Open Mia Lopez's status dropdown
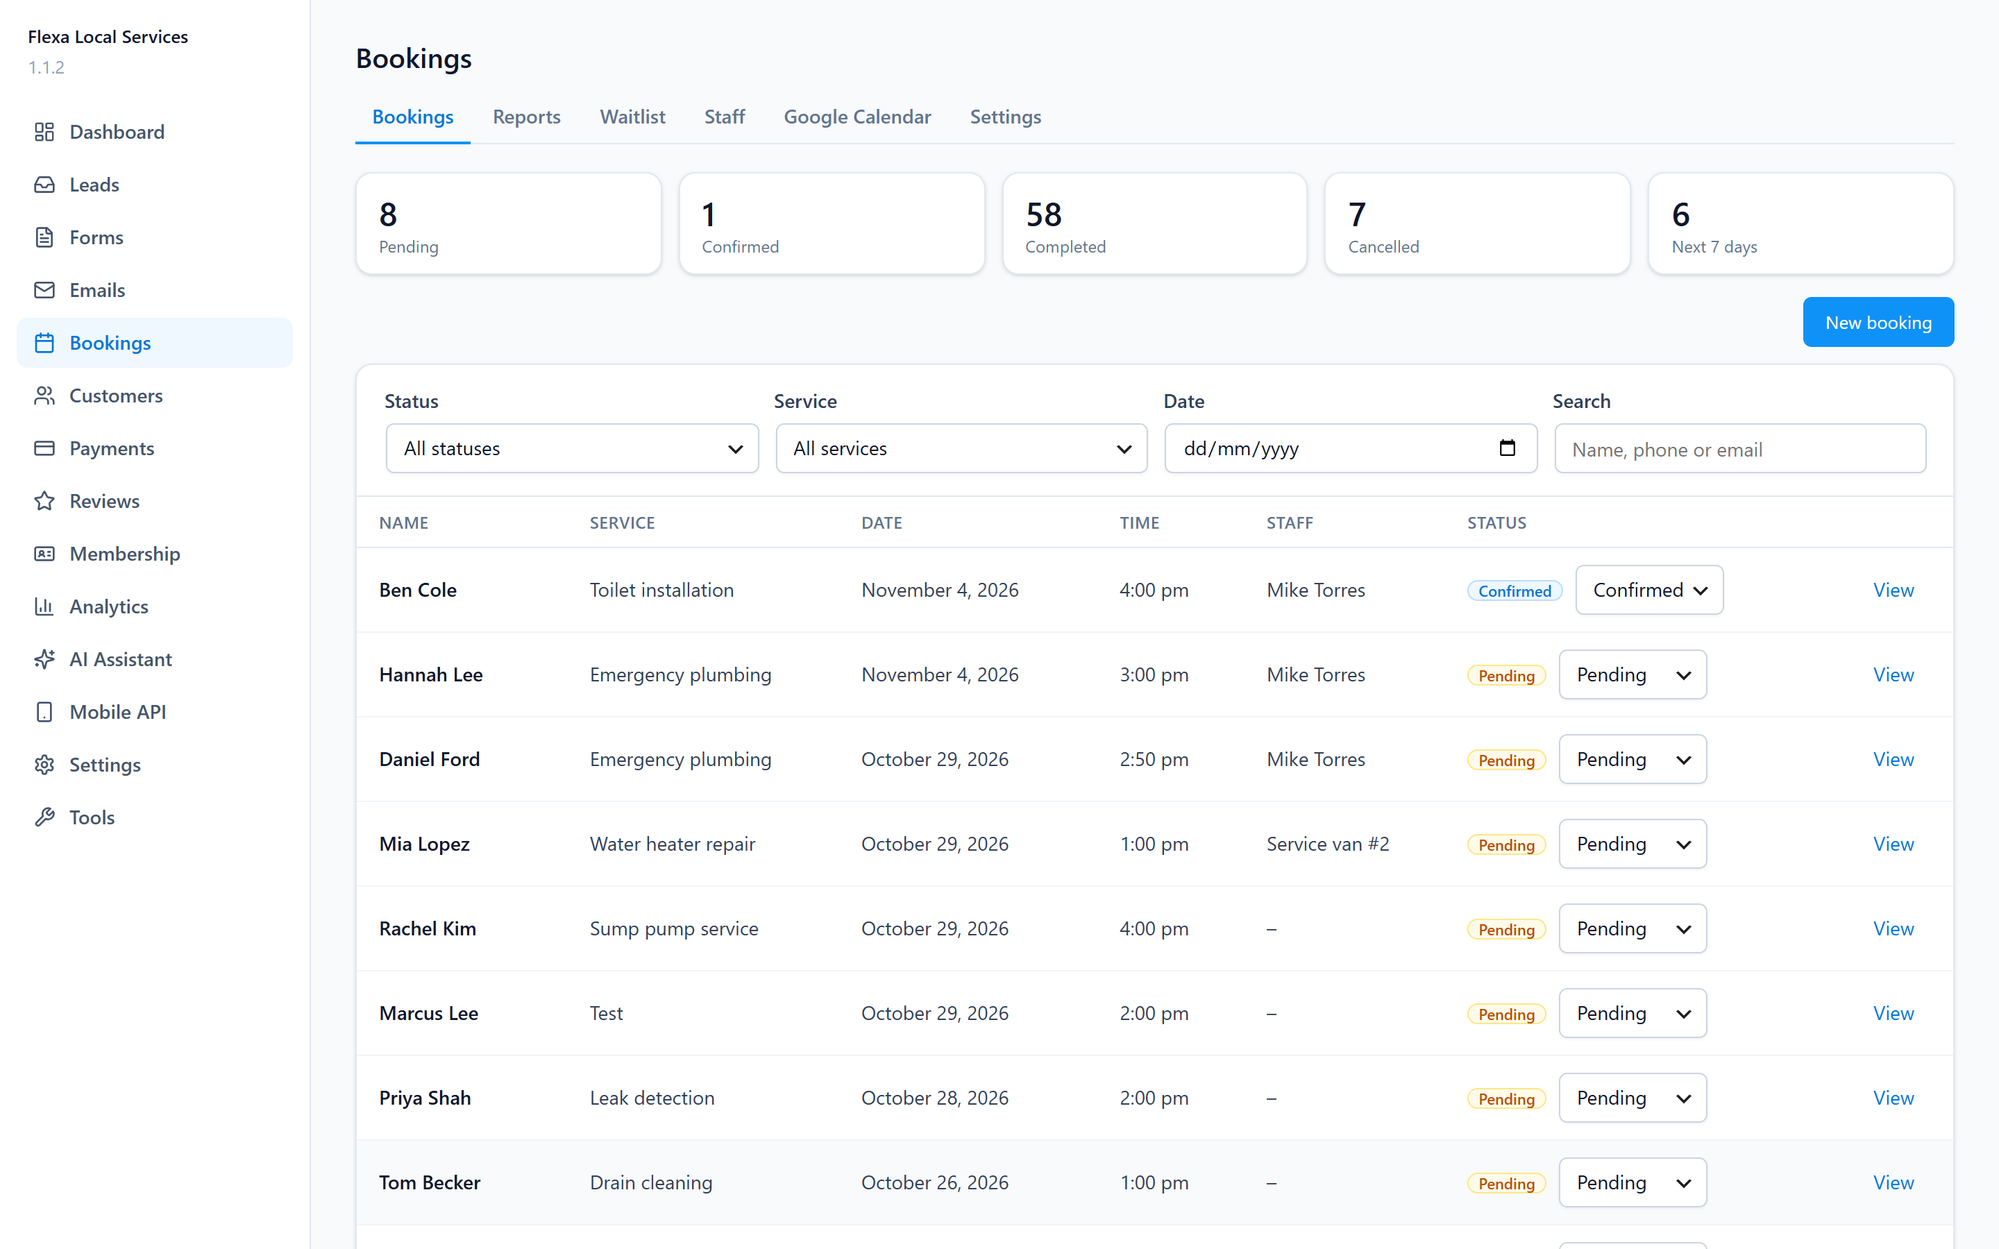 pos(1633,844)
